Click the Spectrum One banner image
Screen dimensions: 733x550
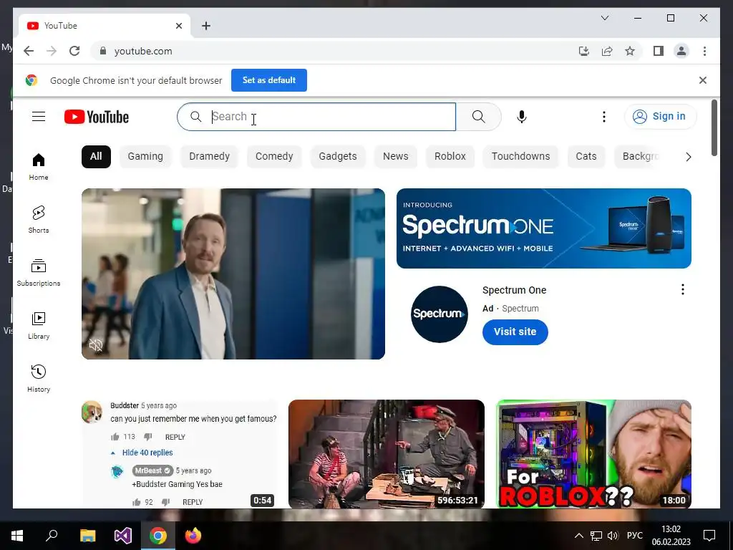544,228
